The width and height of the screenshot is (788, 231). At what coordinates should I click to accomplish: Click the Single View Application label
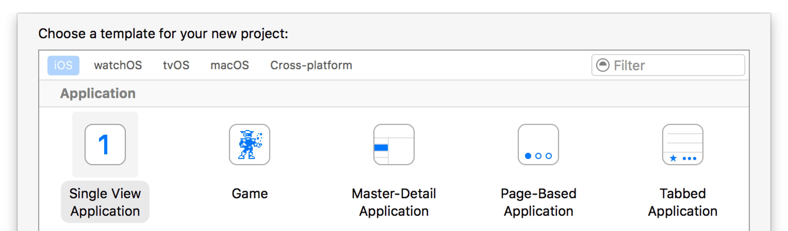tap(105, 202)
